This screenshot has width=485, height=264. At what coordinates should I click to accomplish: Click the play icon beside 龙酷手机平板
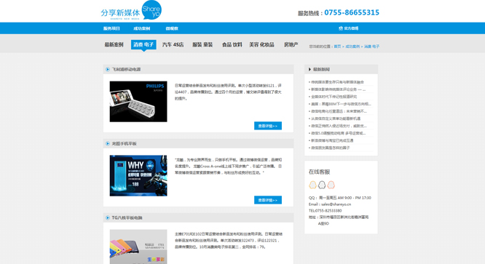(107, 143)
